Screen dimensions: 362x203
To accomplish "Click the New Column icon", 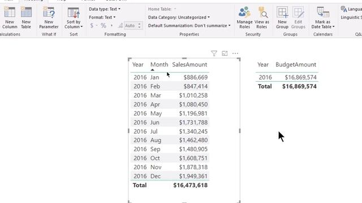I will coord(10,12).
